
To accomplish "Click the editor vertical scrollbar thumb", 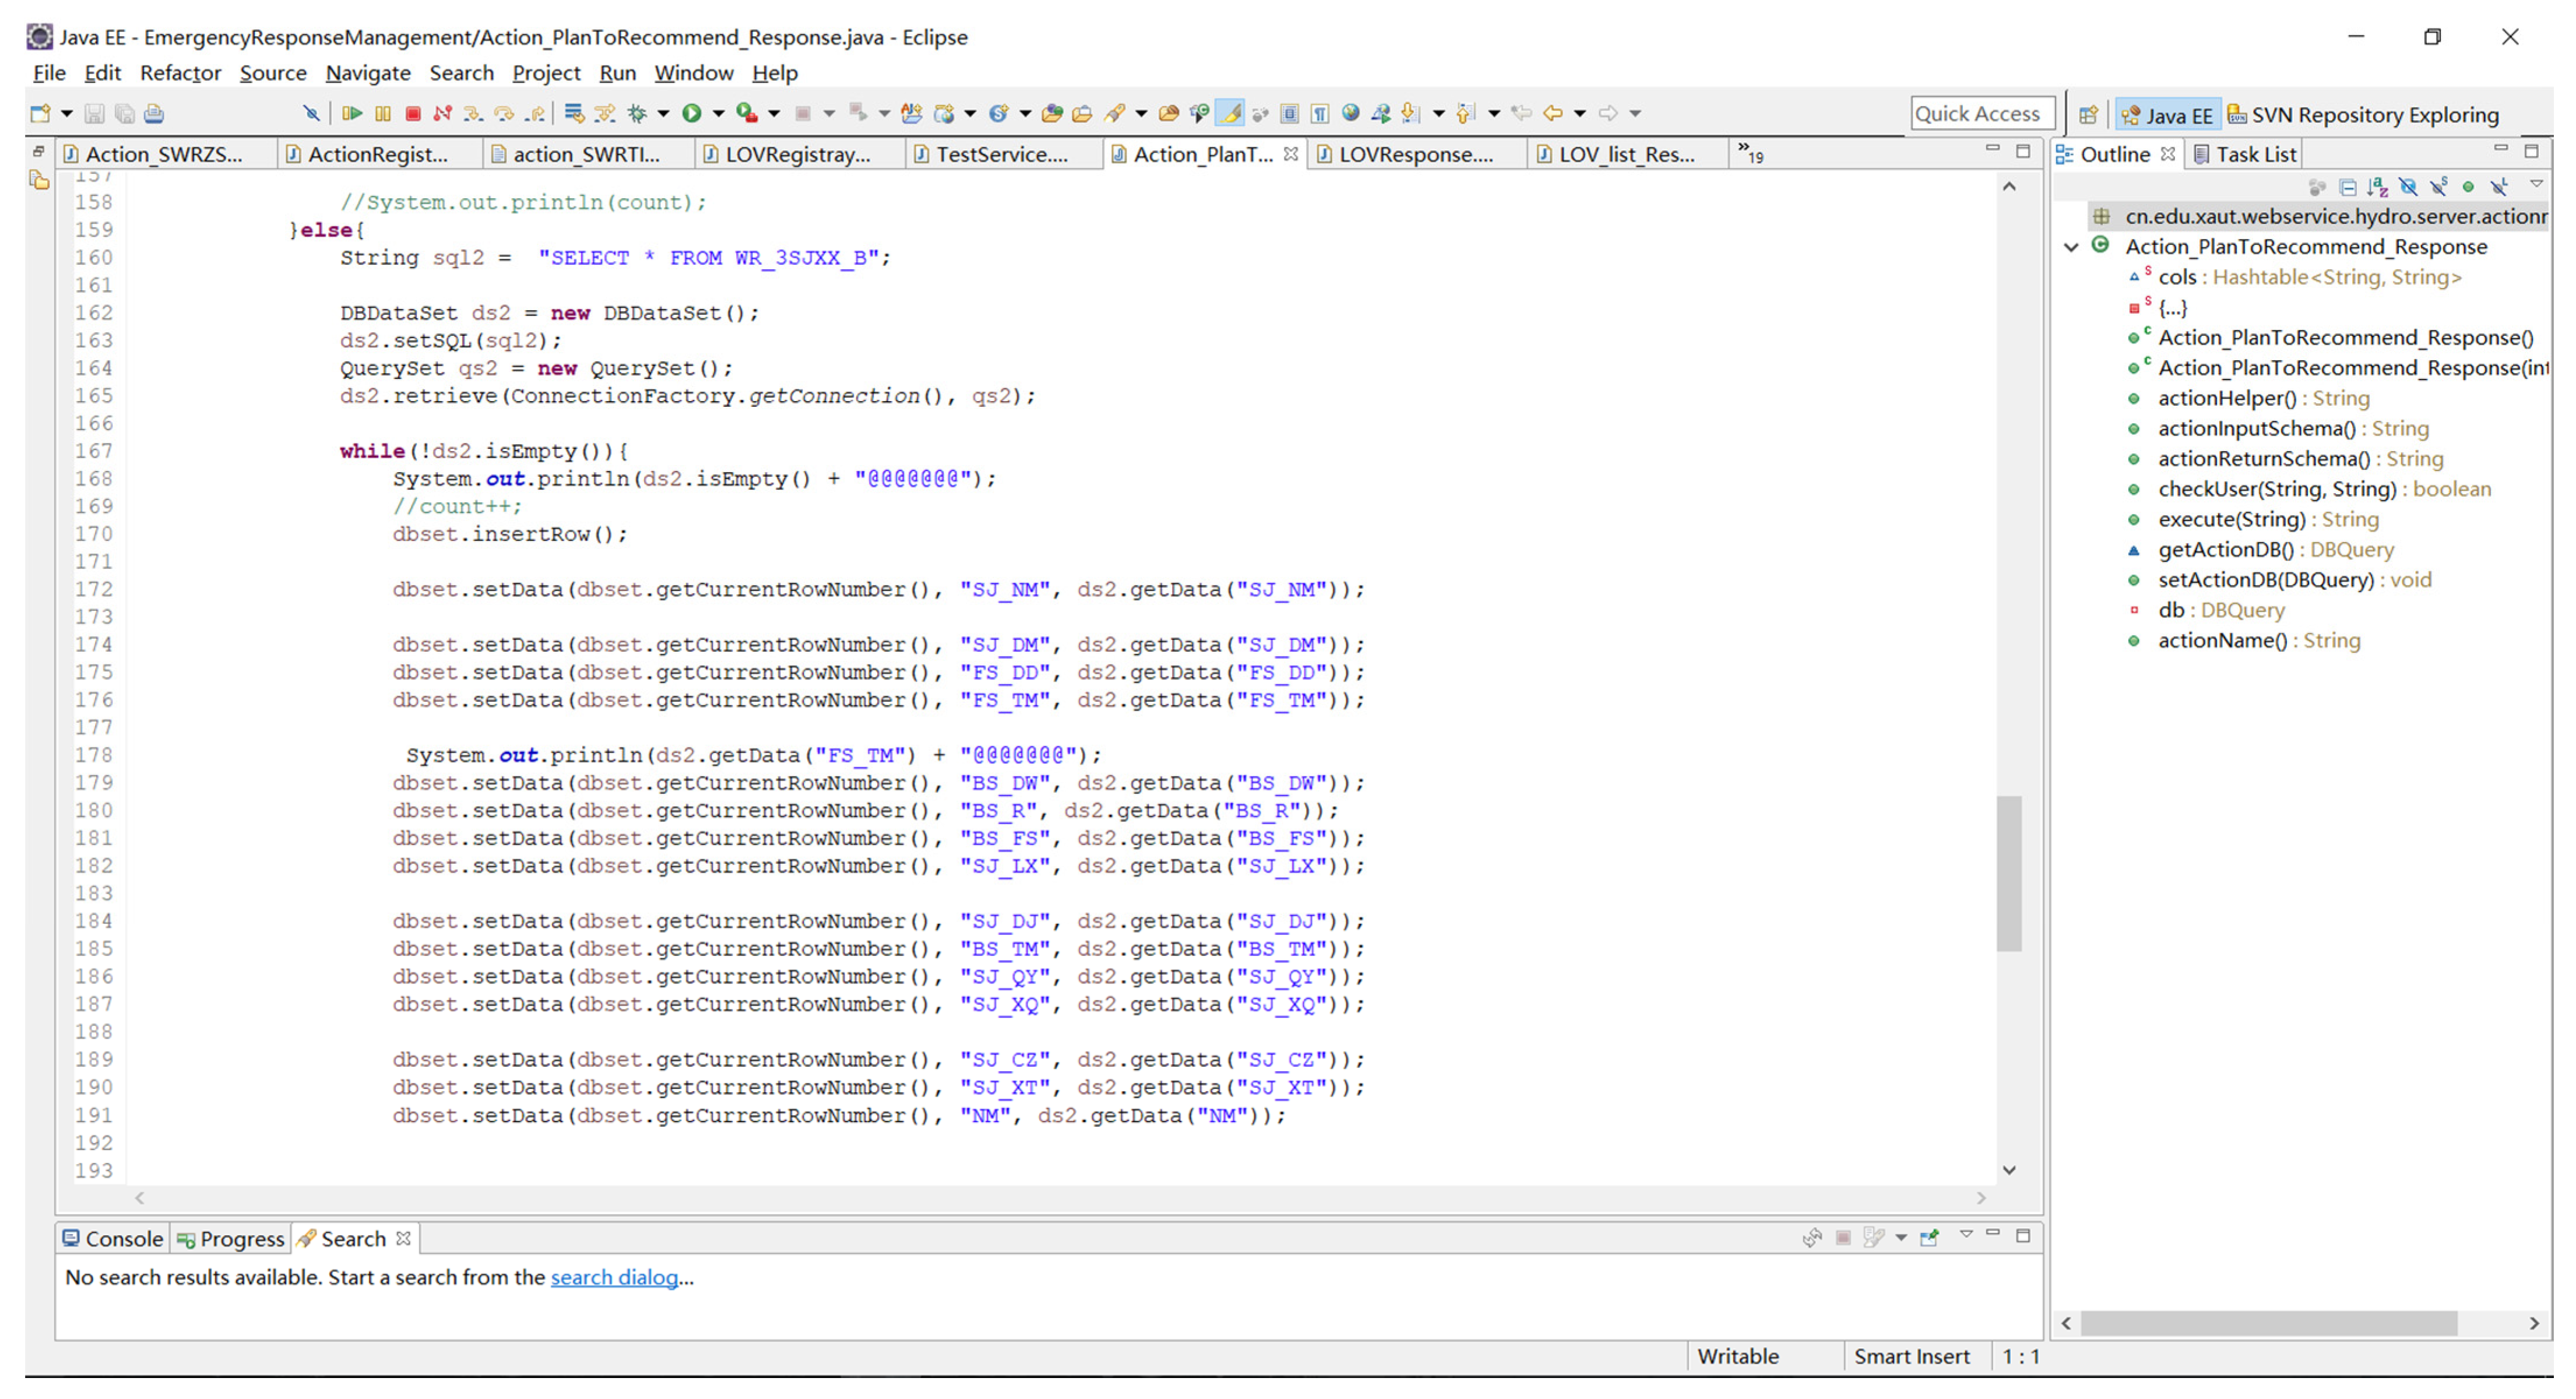I will 2009,872.
